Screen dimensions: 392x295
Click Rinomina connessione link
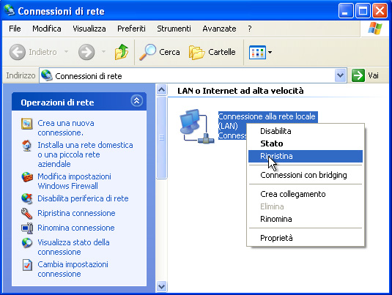[x=76, y=228]
